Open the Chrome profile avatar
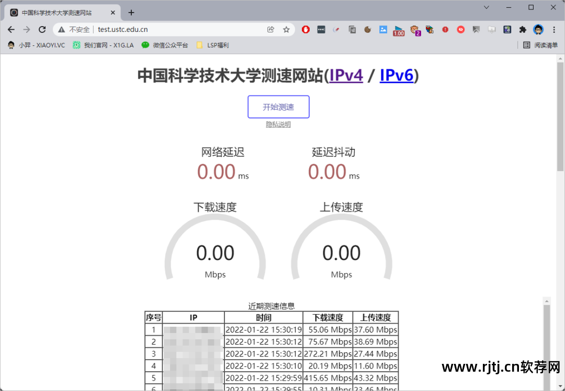The image size is (565, 391). coord(538,30)
